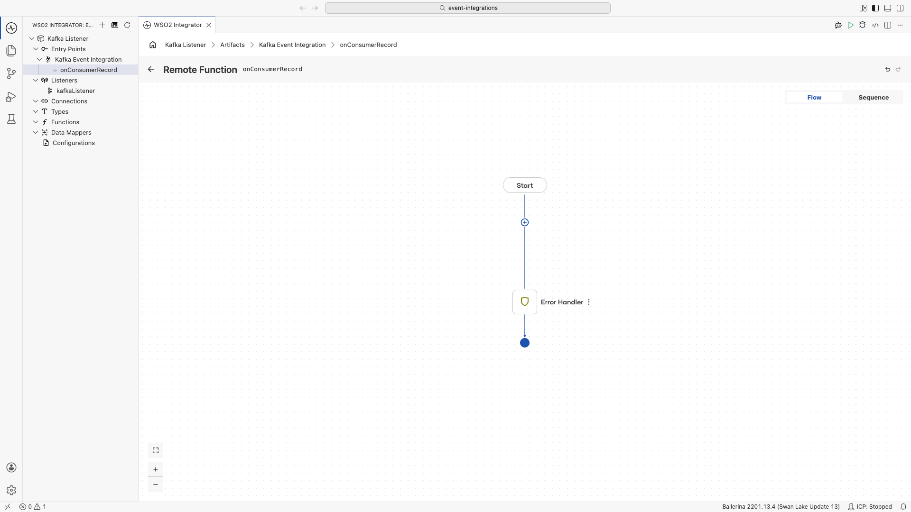Go to Kafka Listener breadcrumb
Viewport: 911px width, 512px height.
(186, 45)
